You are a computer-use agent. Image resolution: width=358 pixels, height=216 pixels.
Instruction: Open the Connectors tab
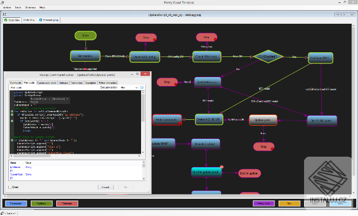[x=76, y=83]
